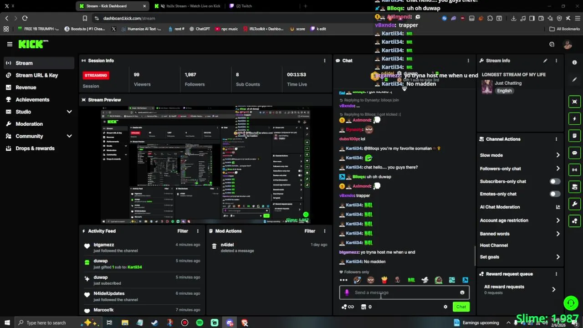Open Channel Actions three-dot menu
The image size is (583, 328).
[556, 139]
